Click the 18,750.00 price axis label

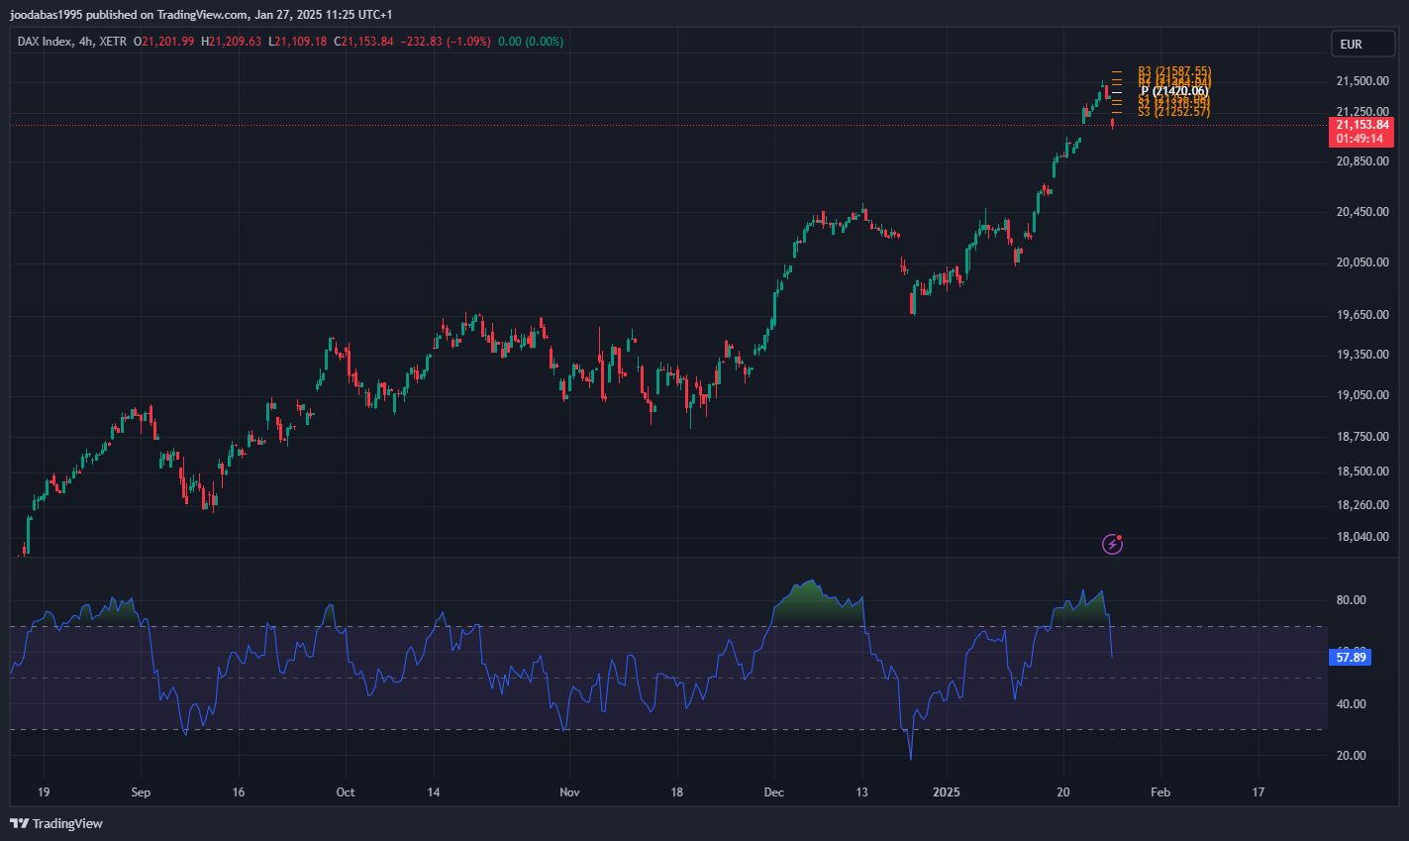pyautogui.click(x=1361, y=437)
